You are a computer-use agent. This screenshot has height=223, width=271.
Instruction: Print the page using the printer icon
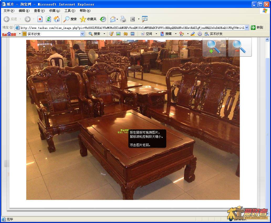123,19
